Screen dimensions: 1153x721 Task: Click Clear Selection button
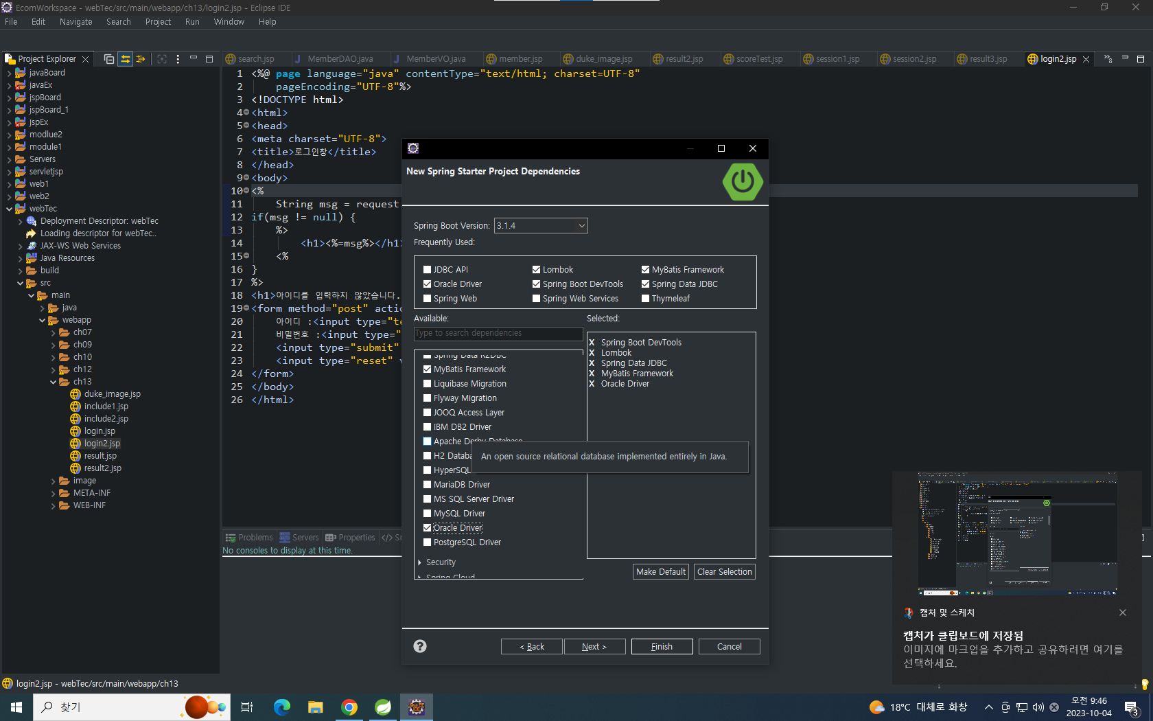[x=724, y=572]
